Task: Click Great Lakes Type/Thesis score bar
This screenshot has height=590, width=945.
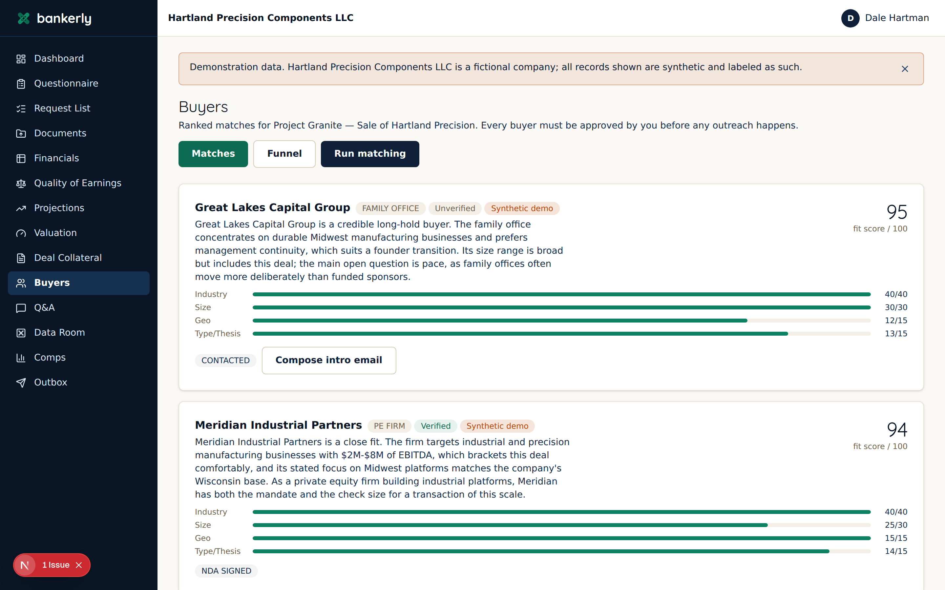Action: (561, 334)
